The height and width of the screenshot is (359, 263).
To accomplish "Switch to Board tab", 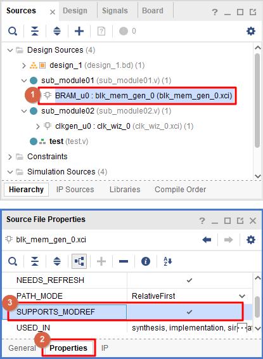I will click(153, 11).
